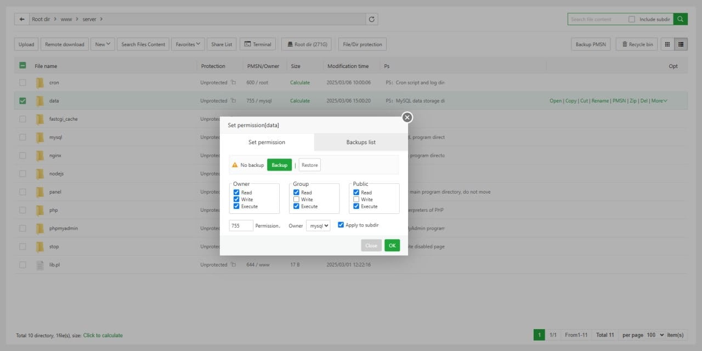Click the back arrow in path bar
The height and width of the screenshot is (351, 702).
22,19
